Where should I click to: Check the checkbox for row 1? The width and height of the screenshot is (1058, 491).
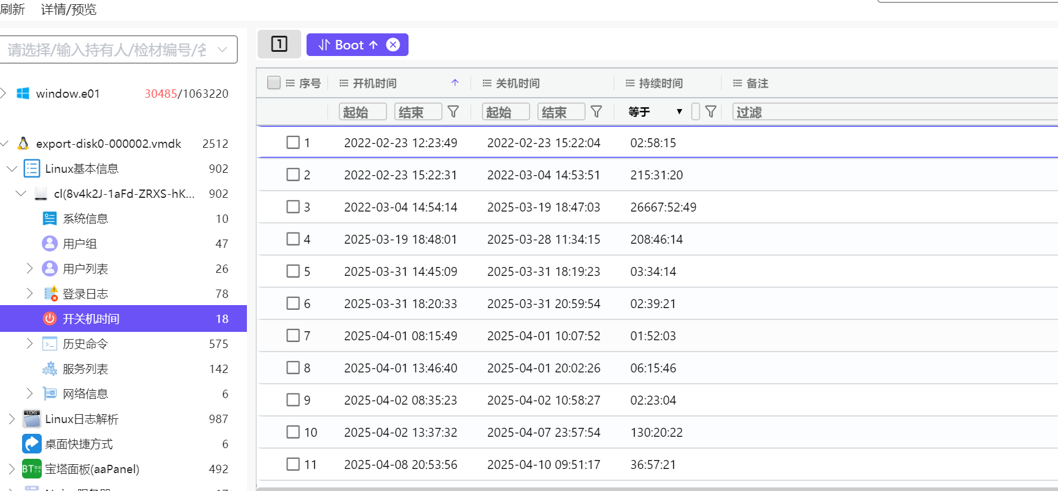point(293,142)
